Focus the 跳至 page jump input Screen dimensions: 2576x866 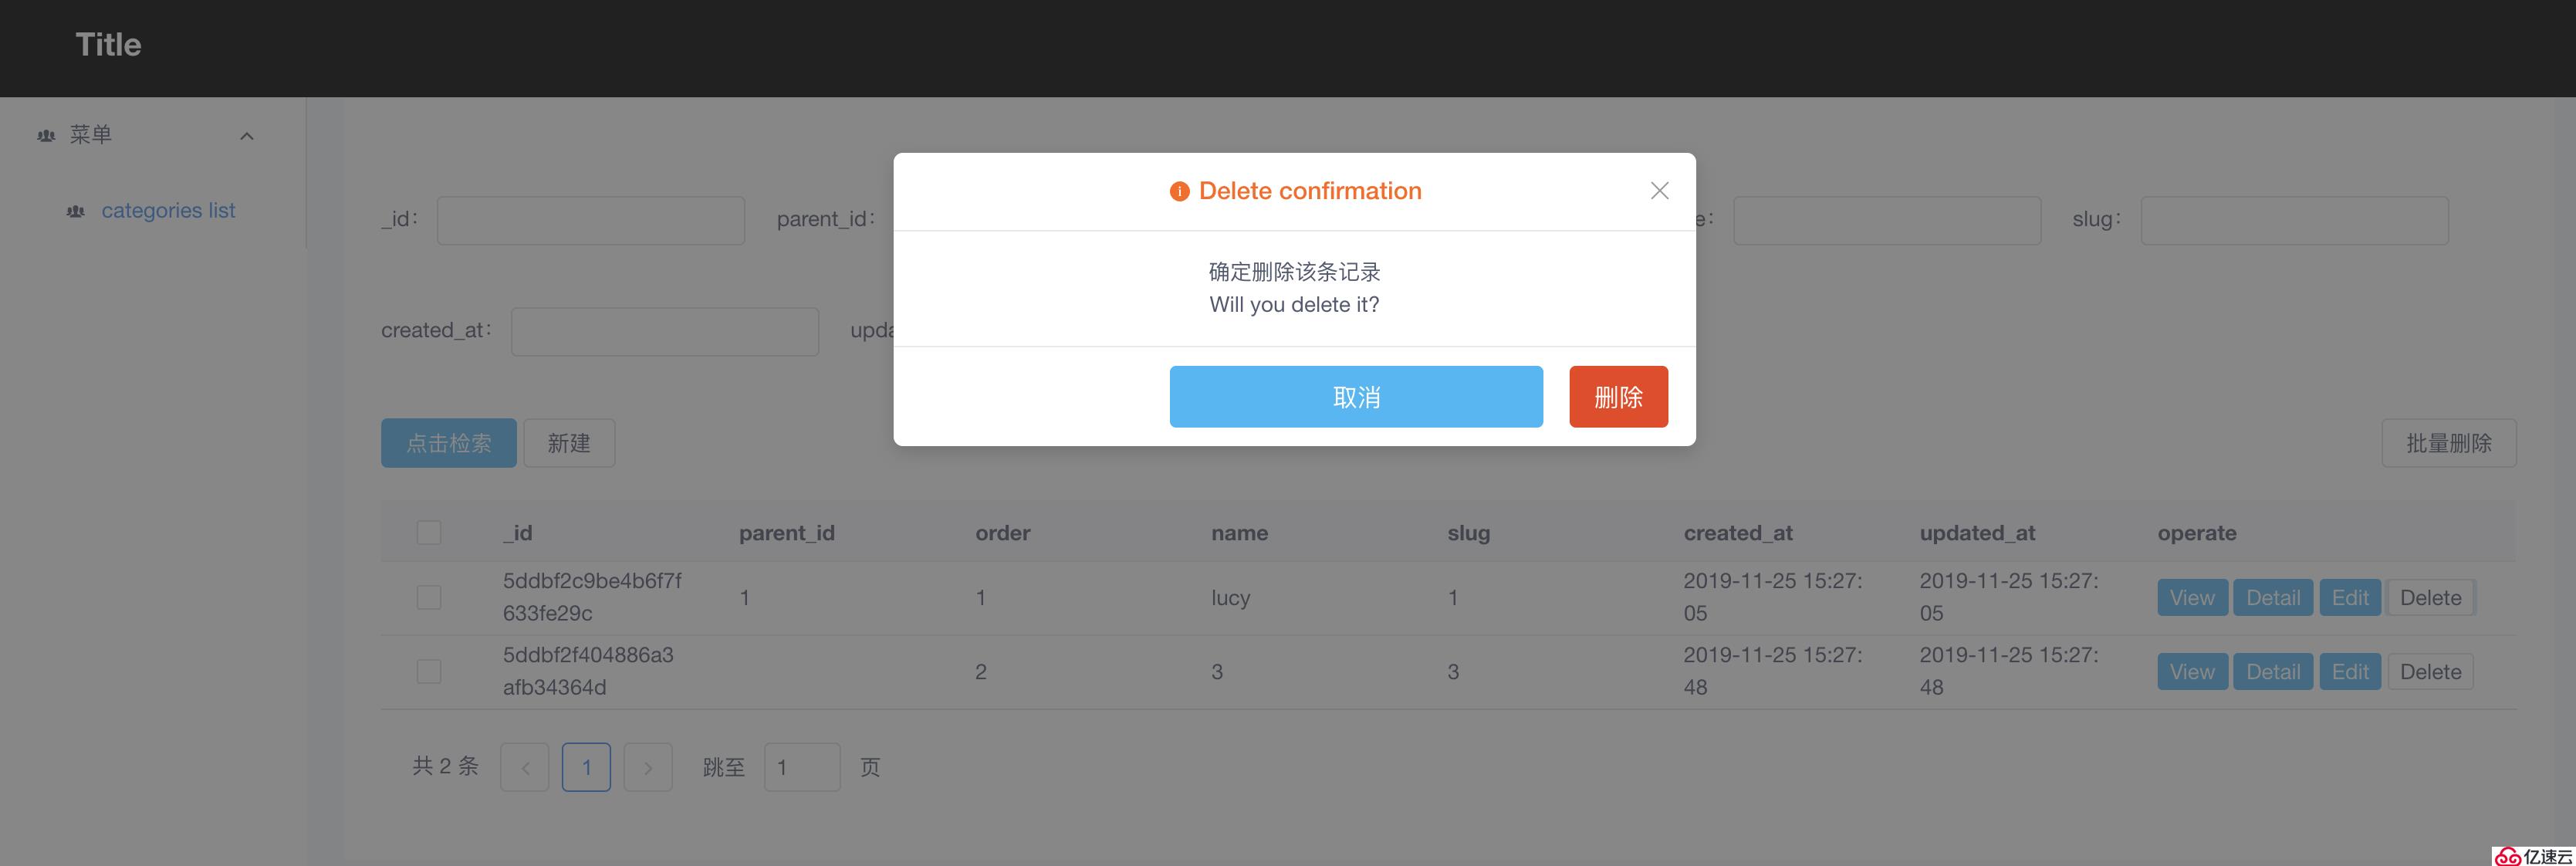tap(802, 768)
